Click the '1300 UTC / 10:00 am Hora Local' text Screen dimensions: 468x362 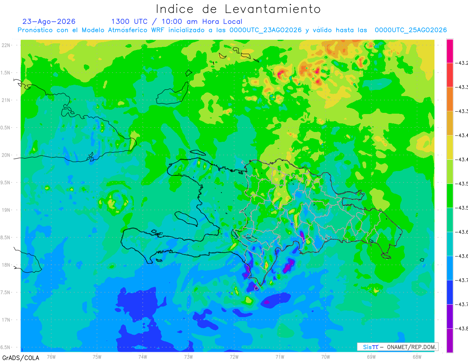[177, 21]
